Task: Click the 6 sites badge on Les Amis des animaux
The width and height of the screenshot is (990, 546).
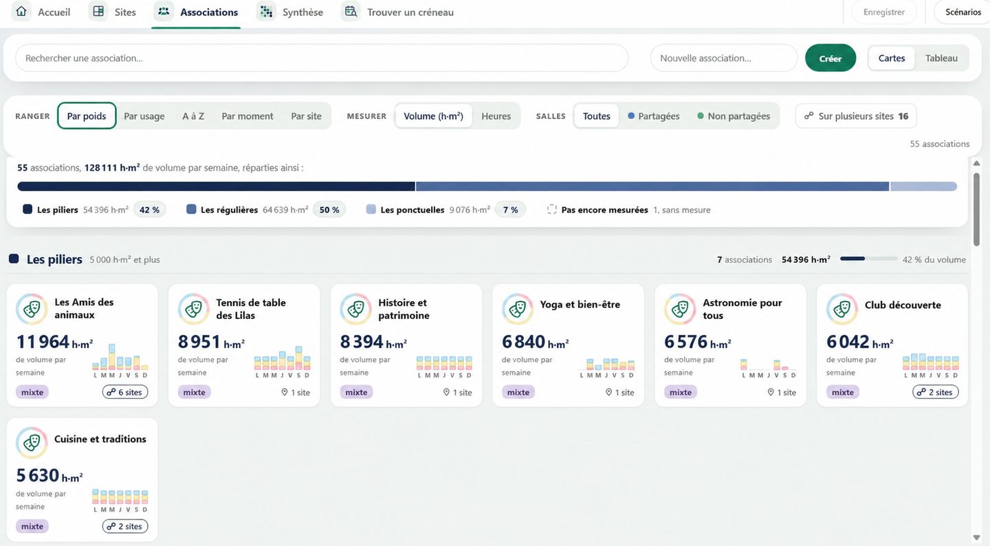Action: click(125, 392)
